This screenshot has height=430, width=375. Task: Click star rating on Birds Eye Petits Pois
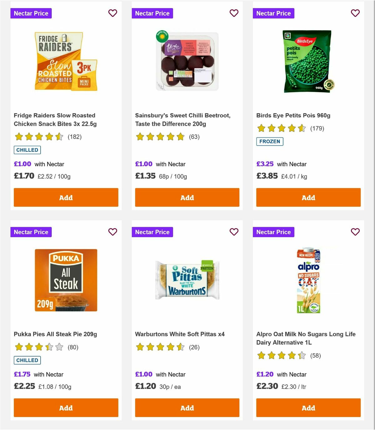tap(281, 128)
